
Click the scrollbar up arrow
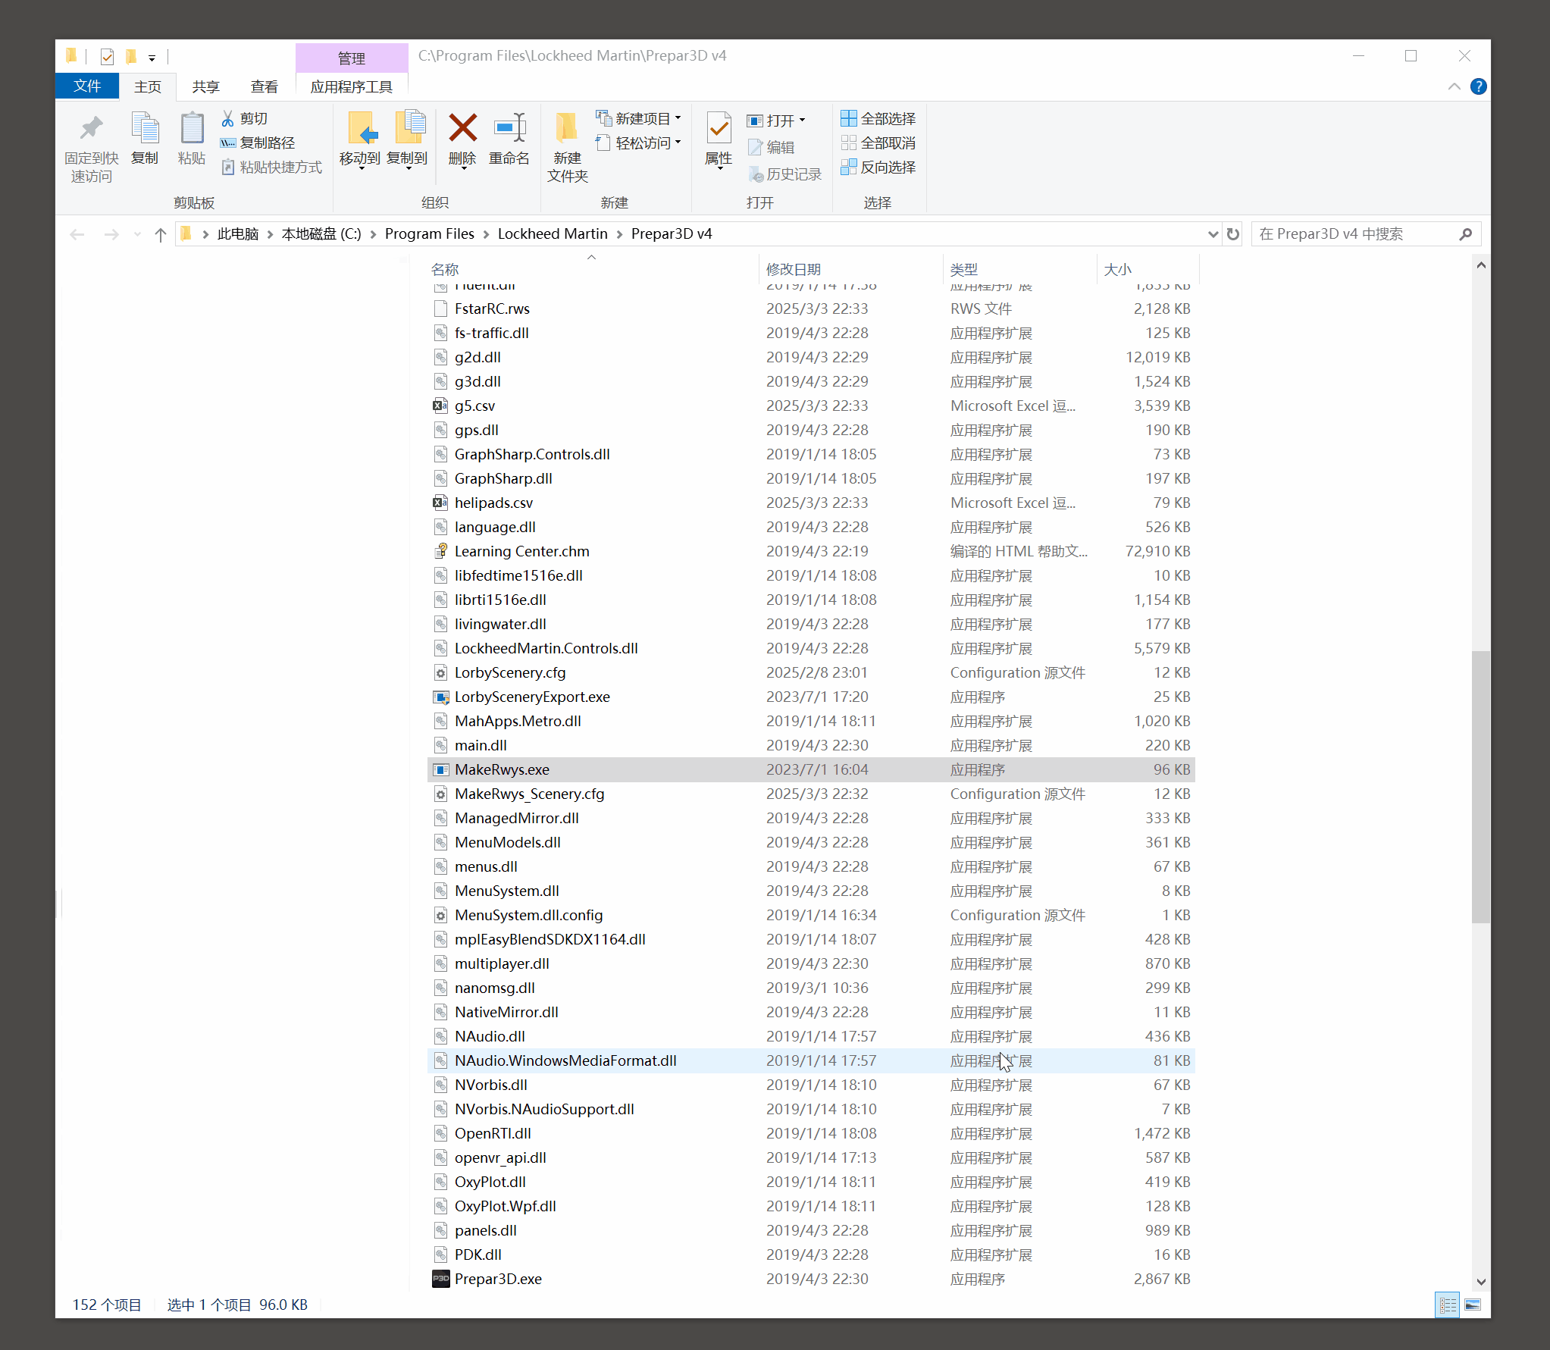pos(1480,265)
